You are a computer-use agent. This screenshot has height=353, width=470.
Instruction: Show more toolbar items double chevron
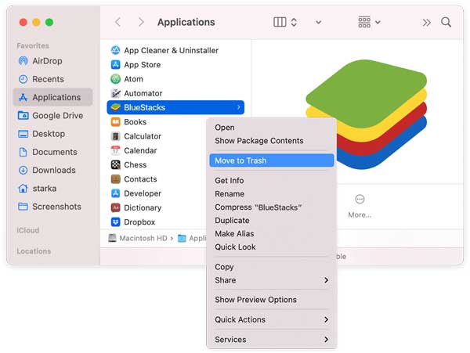point(427,23)
